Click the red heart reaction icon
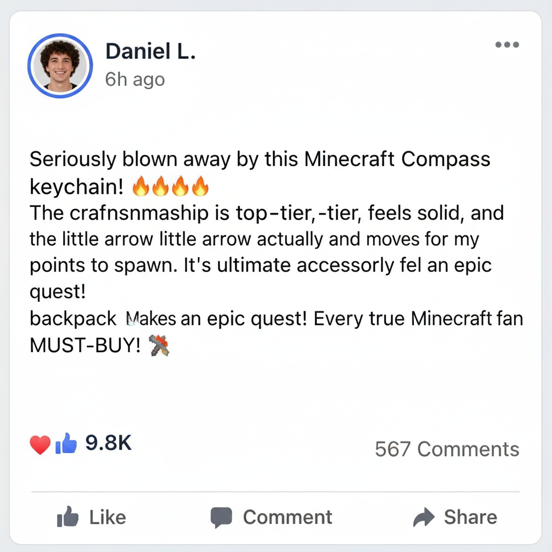The image size is (552, 552). point(40,445)
